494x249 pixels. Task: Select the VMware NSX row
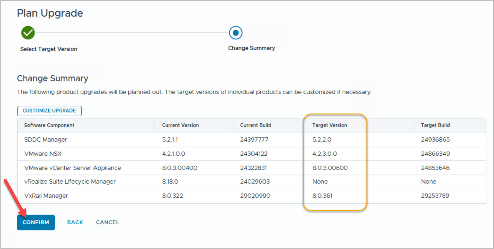pos(43,154)
